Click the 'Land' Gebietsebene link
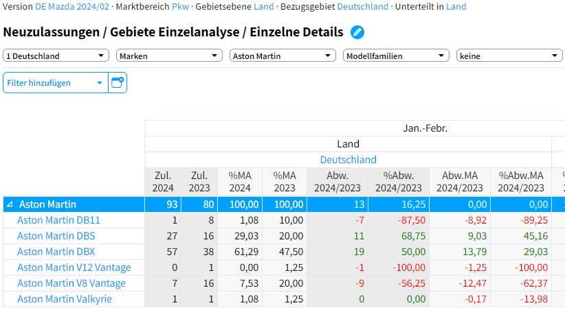 pos(264,6)
